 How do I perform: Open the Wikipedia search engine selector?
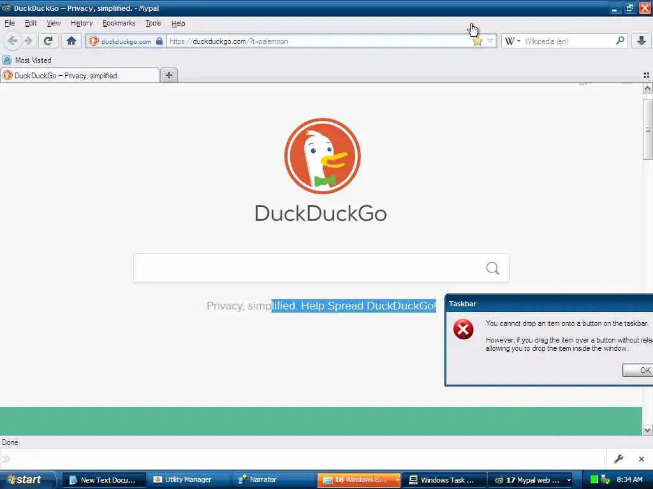coord(512,41)
